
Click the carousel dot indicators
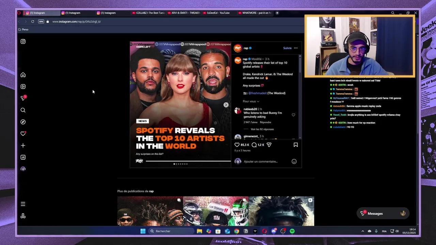pos(181,164)
